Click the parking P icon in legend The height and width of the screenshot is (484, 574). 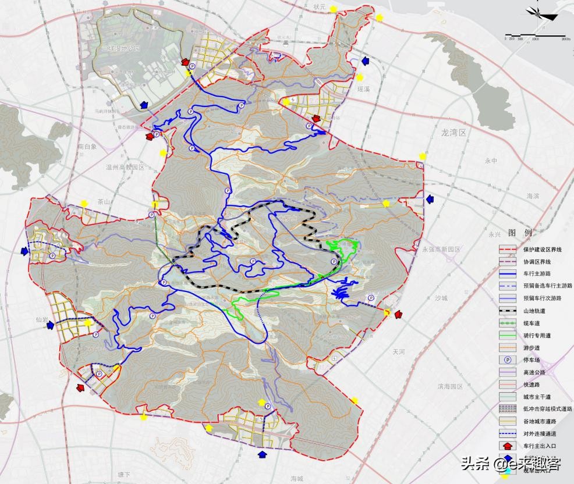(x=506, y=360)
